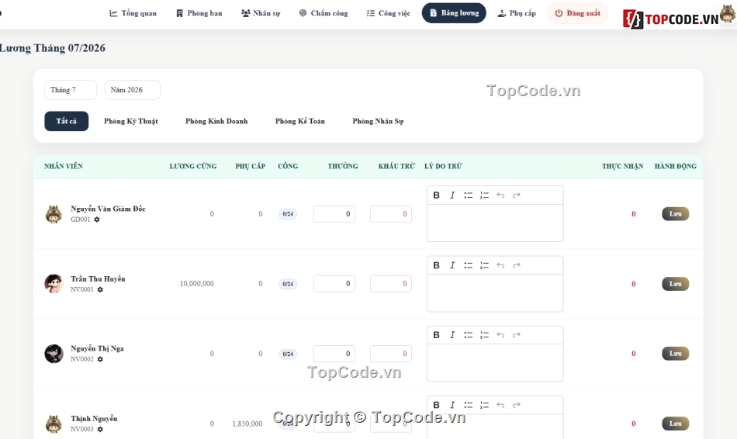Insert bulleted list in Nguyễn Văn Giám Đốc editor
Screen dimensions: 737x439
tap(468, 195)
